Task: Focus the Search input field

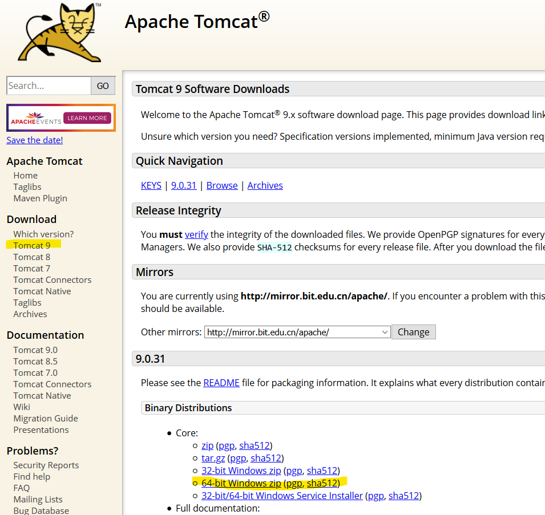Action: tap(49, 86)
